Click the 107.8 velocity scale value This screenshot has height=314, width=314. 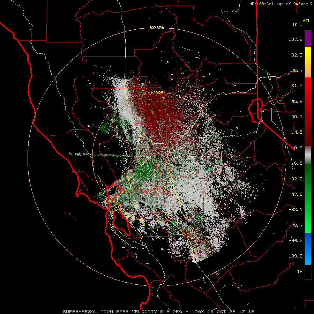296,39
